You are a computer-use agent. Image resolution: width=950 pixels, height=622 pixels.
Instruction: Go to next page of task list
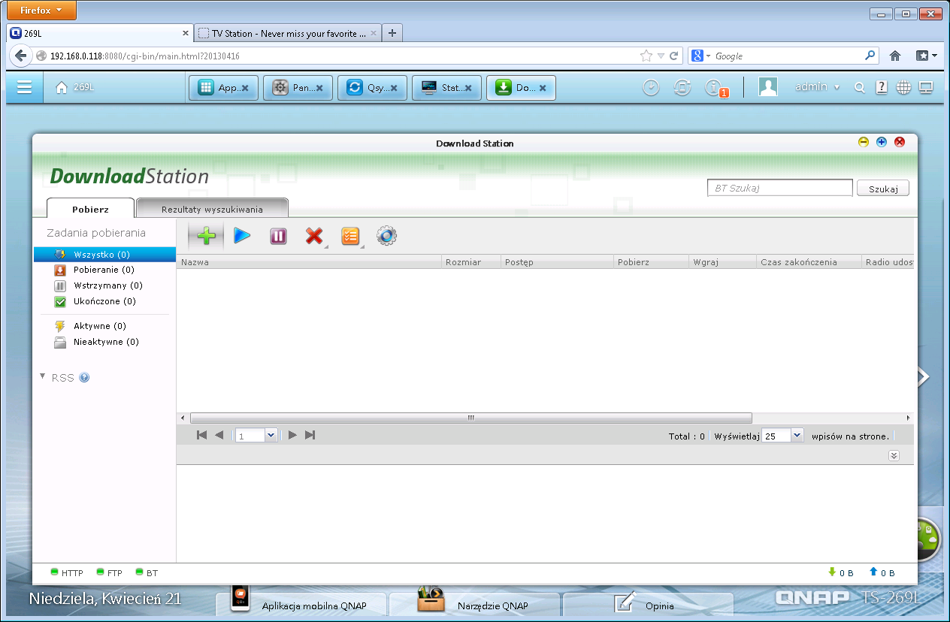(x=292, y=435)
